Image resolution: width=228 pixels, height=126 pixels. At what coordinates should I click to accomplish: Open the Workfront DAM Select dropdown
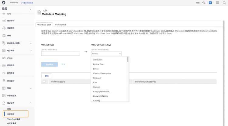tap(106, 53)
